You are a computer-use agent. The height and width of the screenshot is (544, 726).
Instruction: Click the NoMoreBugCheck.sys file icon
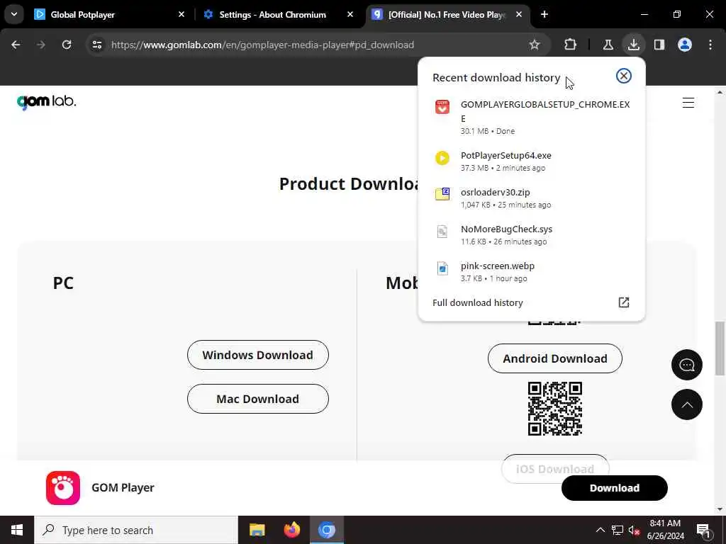442,232
